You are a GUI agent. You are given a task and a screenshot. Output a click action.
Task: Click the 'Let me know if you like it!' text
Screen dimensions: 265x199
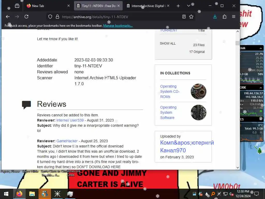[x=57, y=39]
